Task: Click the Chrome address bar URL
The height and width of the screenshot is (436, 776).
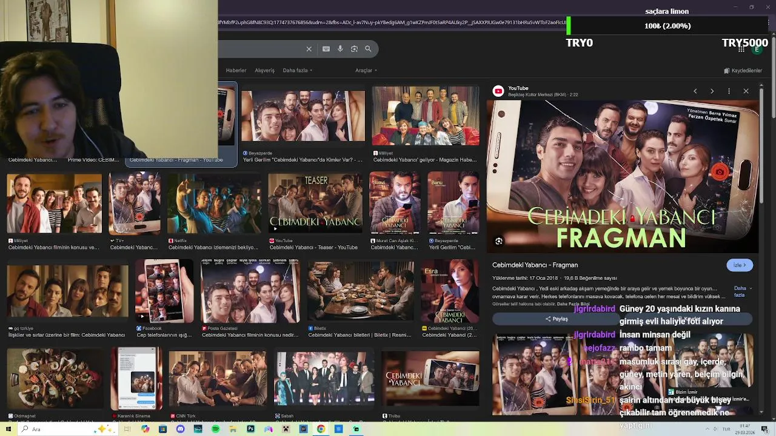Action: (391, 22)
